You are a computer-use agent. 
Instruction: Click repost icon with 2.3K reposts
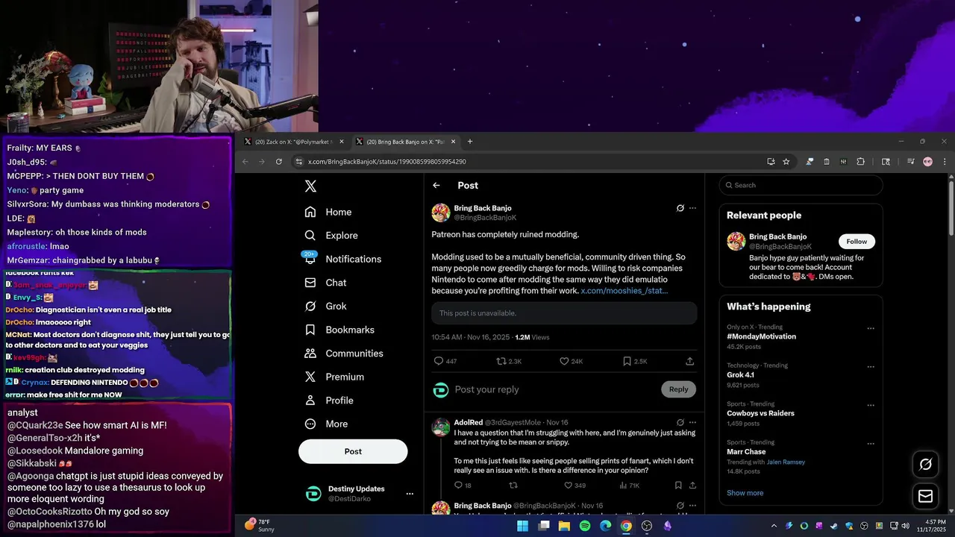501,361
